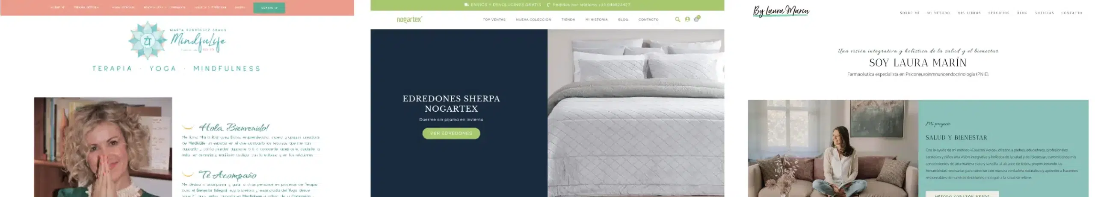Open the TOP VENTAS menu item
Image resolution: width=1095 pixels, height=197 pixels.
pos(494,20)
